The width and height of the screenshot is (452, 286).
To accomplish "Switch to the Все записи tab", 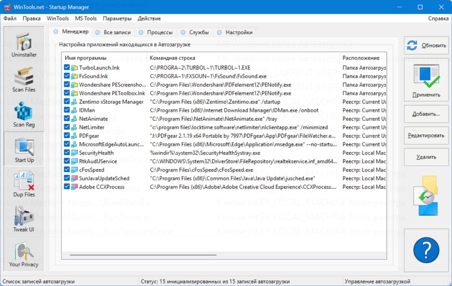I will pyautogui.click(x=114, y=32).
